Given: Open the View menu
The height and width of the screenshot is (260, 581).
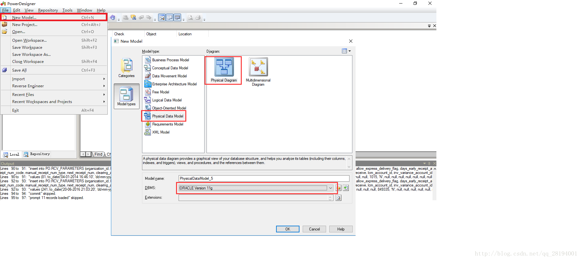Looking at the screenshot, I should pyautogui.click(x=29, y=10).
